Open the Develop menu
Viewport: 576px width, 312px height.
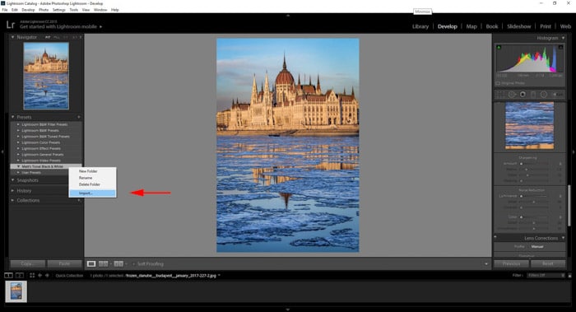[x=28, y=10]
